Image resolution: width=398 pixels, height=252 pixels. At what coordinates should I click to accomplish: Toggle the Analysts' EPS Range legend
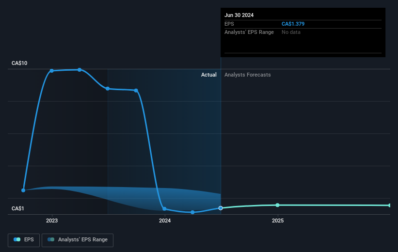click(x=78, y=240)
